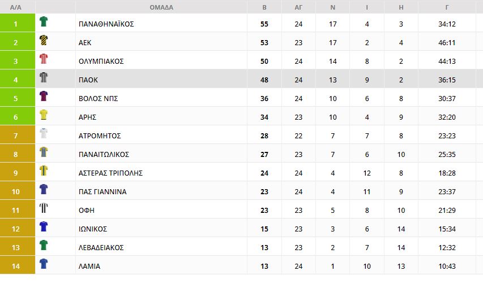This screenshot has height=284, width=483.
Task: Click the Panathinaikos green jersey icon
Action: point(44,22)
